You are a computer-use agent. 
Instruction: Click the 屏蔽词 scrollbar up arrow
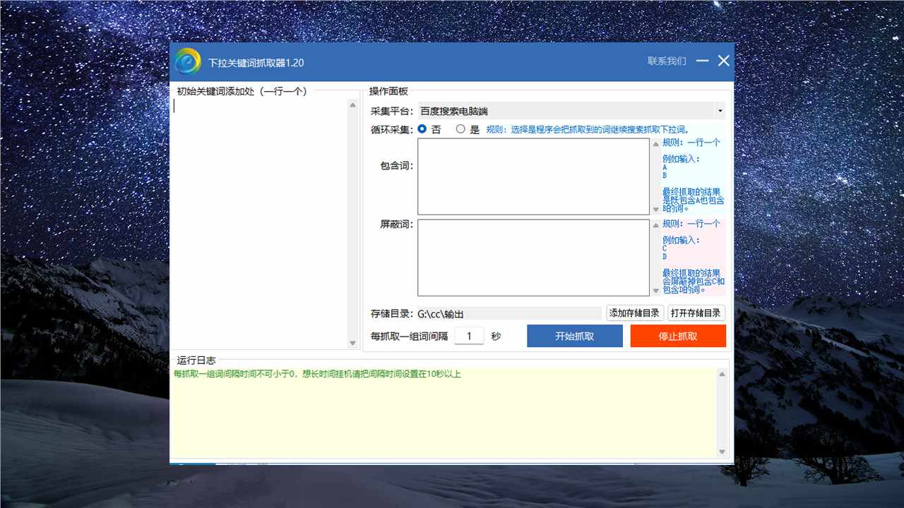655,225
